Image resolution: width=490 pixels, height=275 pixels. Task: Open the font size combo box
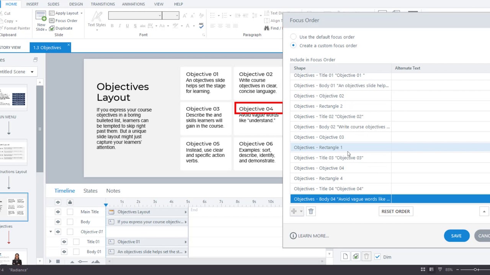coord(170,16)
